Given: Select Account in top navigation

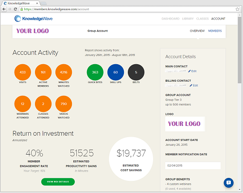Looking at the screenshot, I should [218, 18].
